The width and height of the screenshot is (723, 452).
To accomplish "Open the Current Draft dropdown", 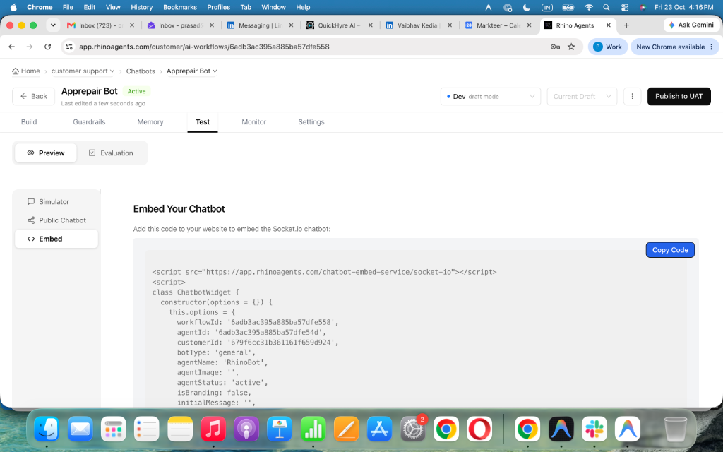I will pos(582,96).
